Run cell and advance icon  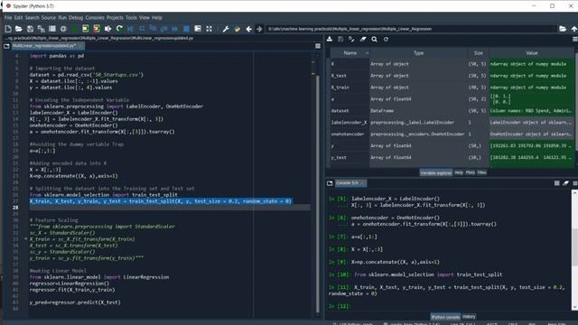[x=97, y=29]
